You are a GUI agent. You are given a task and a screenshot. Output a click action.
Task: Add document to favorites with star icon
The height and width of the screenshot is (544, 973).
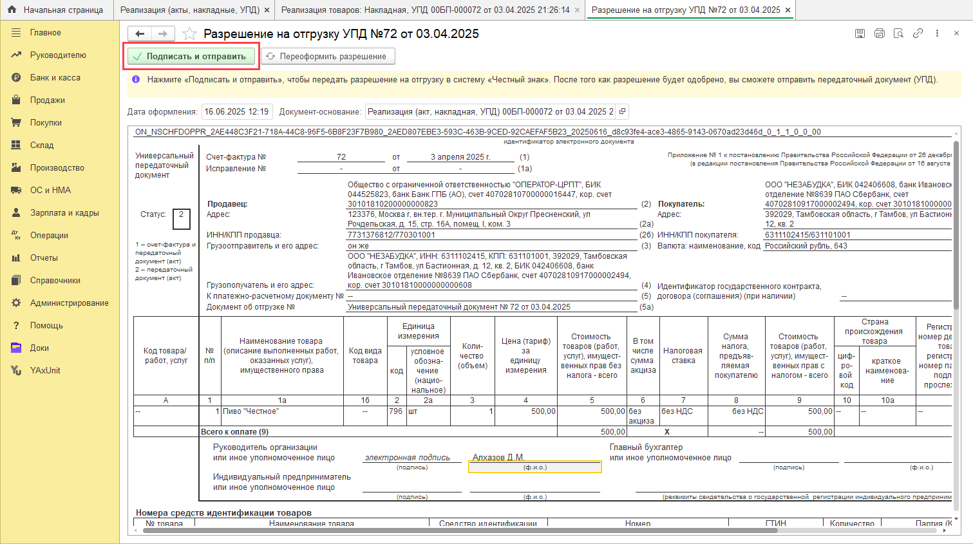[189, 33]
